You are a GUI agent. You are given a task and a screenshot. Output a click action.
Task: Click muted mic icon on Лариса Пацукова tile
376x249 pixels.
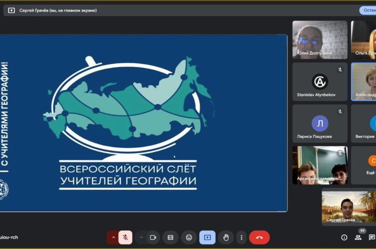[x=340, y=111]
